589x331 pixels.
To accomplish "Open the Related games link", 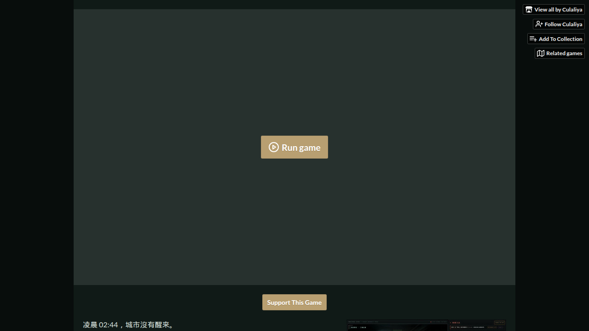I will pyautogui.click(x=560, y=53).
